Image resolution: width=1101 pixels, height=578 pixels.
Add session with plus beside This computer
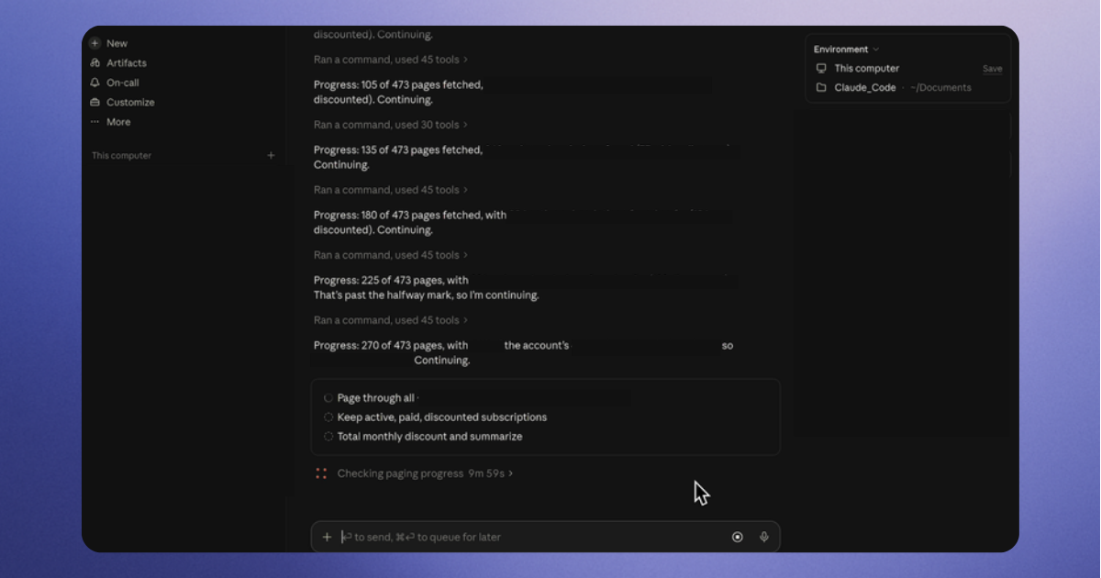[271, 156]
